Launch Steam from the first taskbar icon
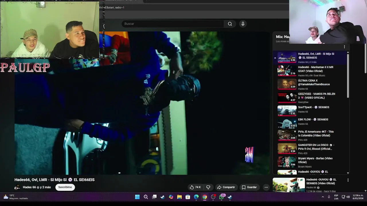Screen dimensions: 367x206 click(163, 197)
